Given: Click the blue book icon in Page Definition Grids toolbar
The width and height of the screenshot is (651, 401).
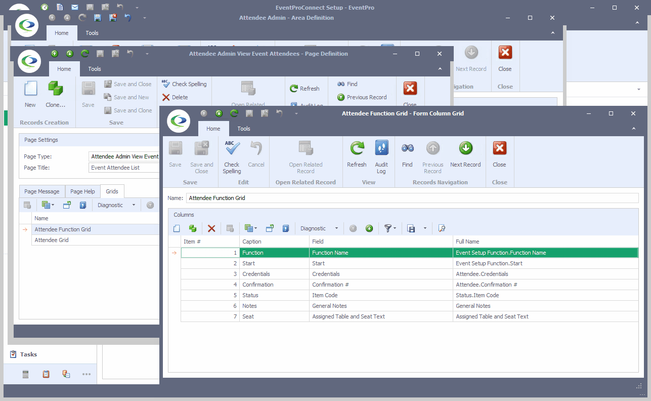Looking at the screenshot, I should [83, 205].
